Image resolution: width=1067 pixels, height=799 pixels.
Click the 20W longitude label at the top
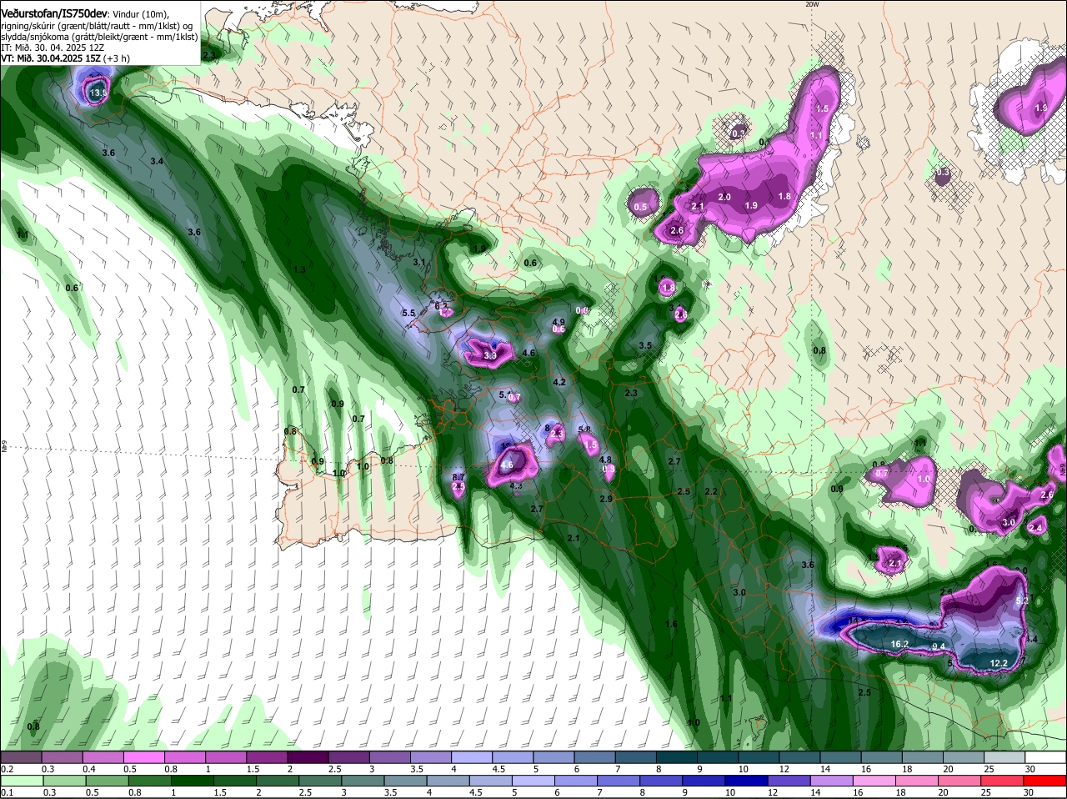coord(813,4)
